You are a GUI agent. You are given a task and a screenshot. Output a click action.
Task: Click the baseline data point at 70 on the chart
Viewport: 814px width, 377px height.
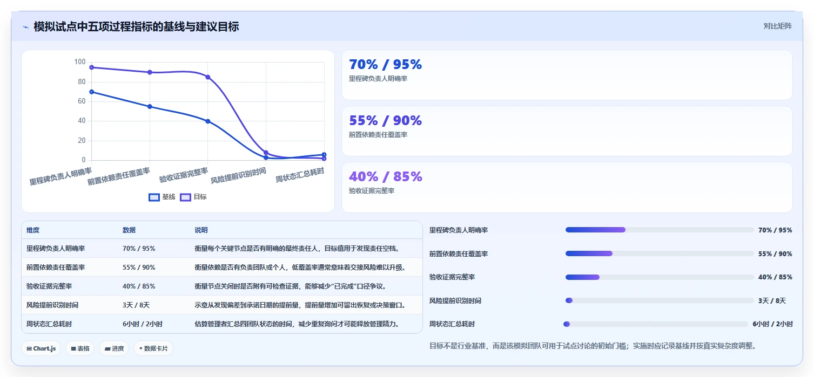point(92,92)
